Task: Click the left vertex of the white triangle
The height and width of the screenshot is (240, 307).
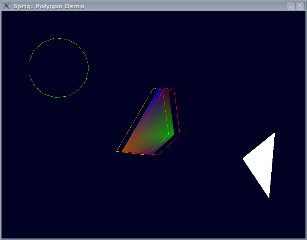Action: point(244,158)
